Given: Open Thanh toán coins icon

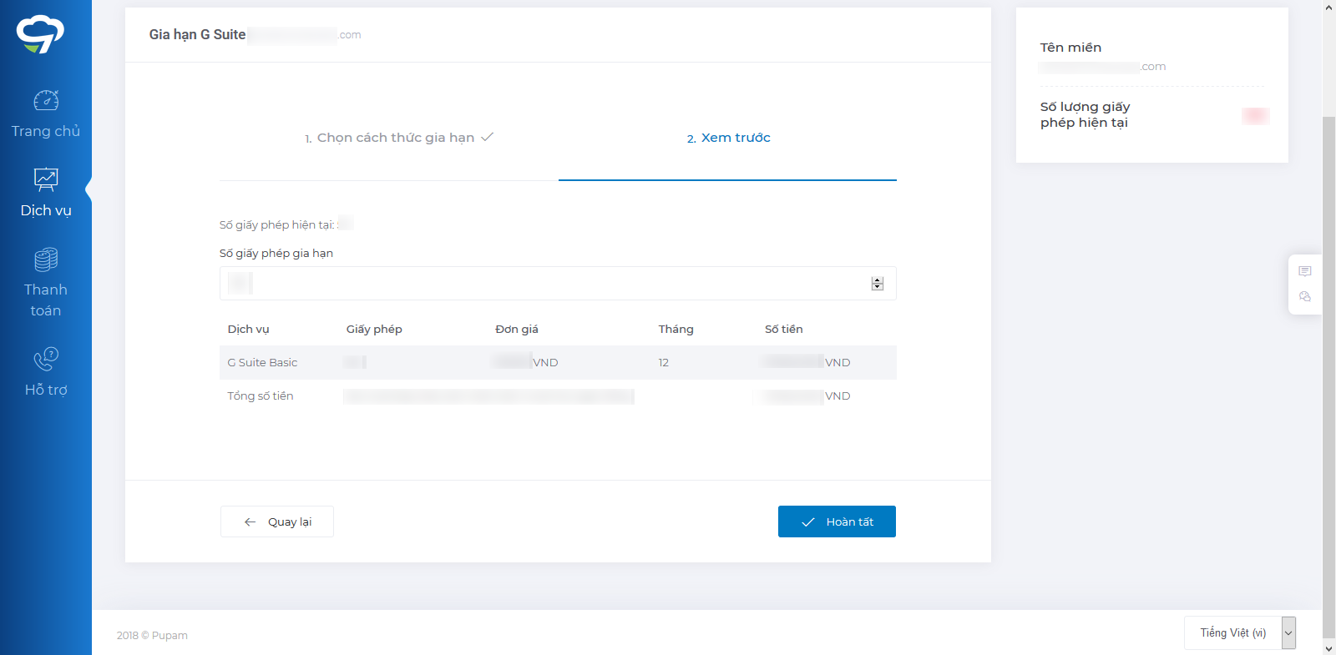Looking at the screenshot, I should click(x=46, y=259).
